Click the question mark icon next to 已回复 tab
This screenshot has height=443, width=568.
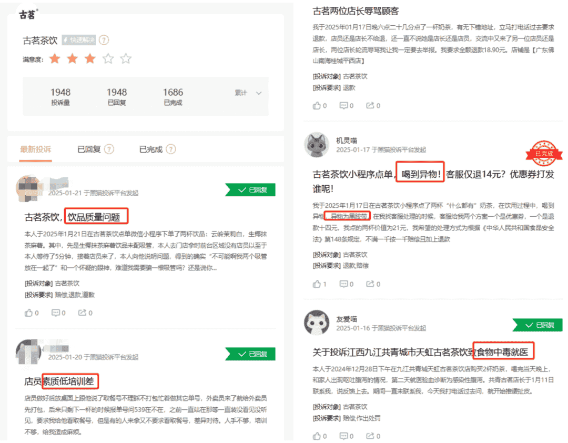click(x=109, y=149)
